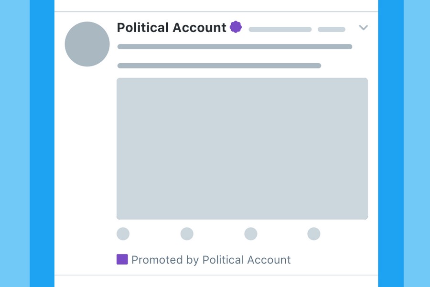This screenshot has width=430, height=287.
Task: Click the first long tweet text line
Action: pos(235,47)
